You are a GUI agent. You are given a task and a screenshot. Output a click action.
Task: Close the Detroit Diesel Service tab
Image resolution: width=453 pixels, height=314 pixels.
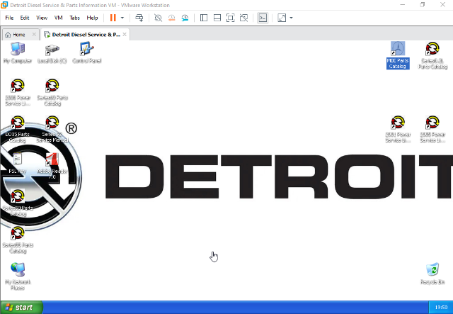[x=125, y=35]
